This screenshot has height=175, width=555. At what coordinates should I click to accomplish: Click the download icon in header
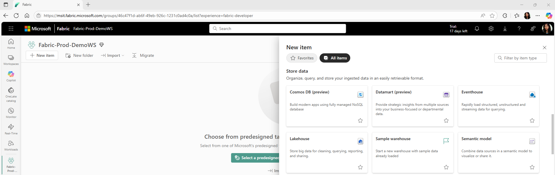coord(505,29)
